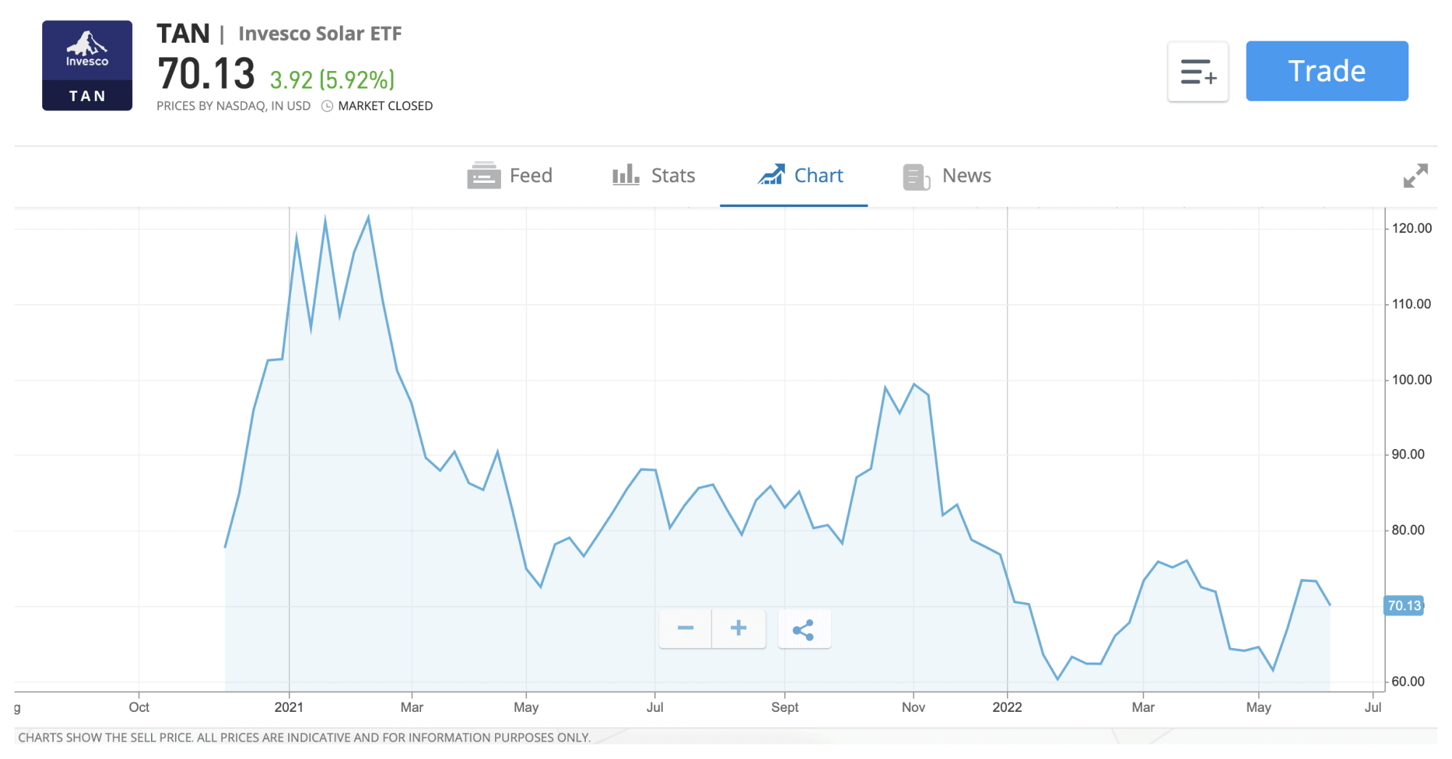Image resolution: width=1452 pixels, height=759 pixels.
Task: Click the 3.92 (5.92%) change value
Action: click(333, 79)
